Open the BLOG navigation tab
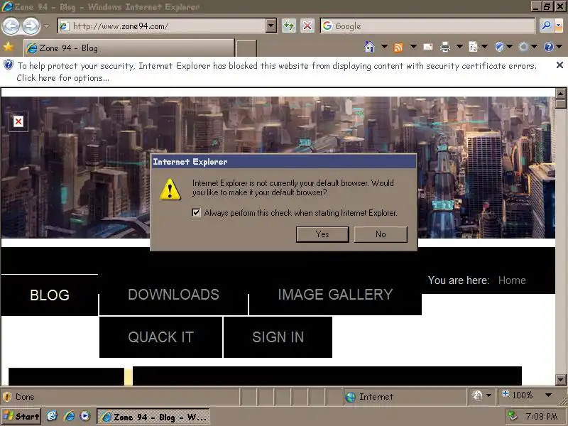 (50, 295)
